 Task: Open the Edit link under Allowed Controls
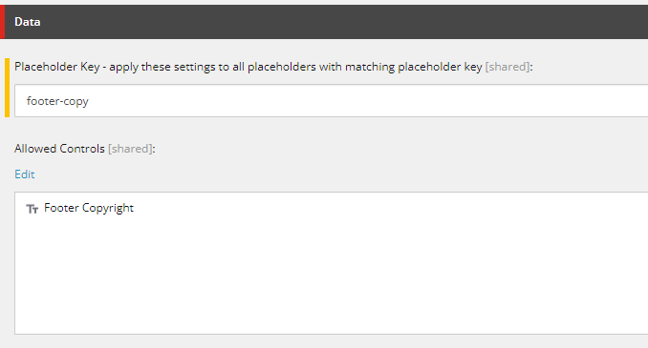coord(25,174)
